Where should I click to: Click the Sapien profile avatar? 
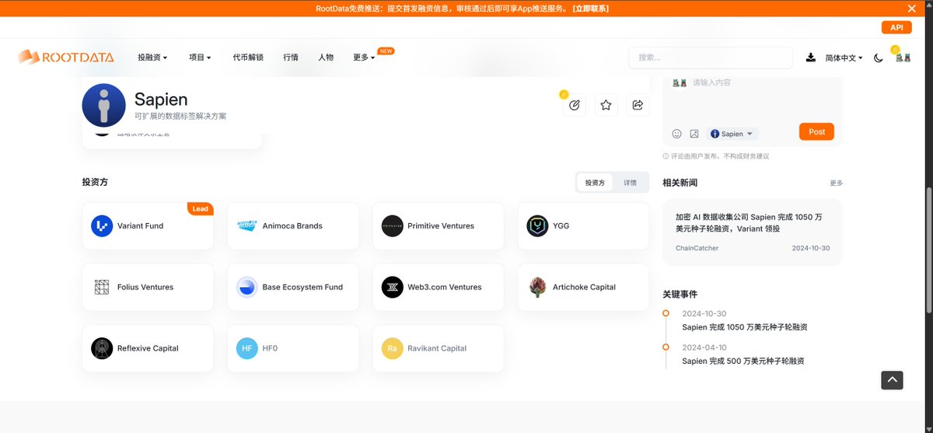point(103,105)
